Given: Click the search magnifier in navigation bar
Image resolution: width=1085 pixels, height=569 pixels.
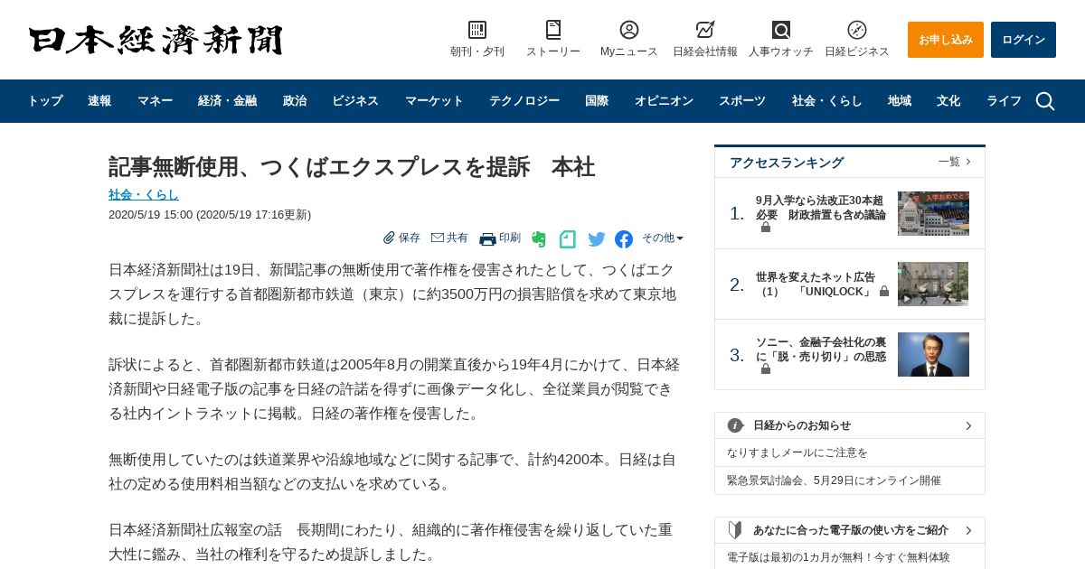Looking at the screenshot, I should [1045, 101].
